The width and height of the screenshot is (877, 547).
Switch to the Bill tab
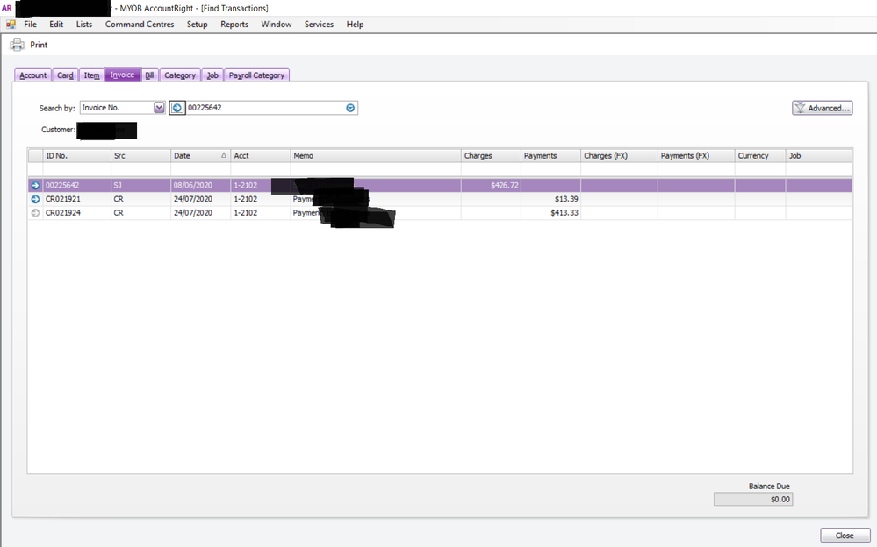[149, 75]
